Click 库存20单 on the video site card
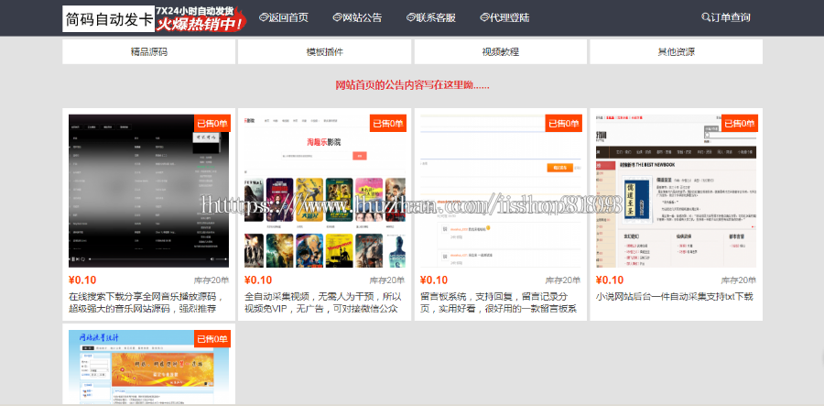 [x=387, y=280]
